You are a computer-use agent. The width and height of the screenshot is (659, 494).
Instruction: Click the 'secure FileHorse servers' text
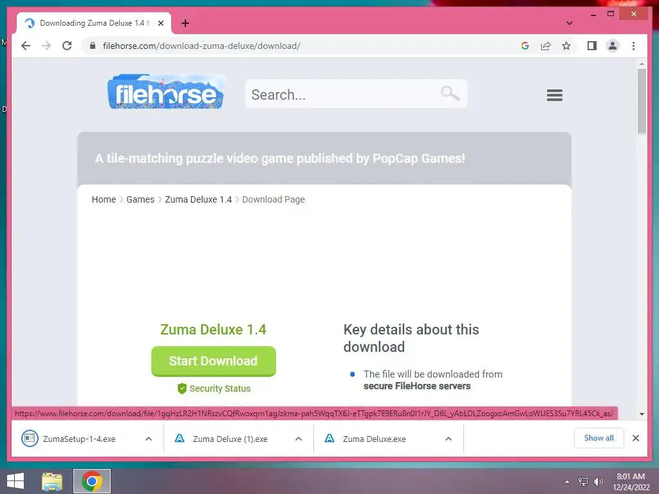pyautogui.click(x=417, y=386)
